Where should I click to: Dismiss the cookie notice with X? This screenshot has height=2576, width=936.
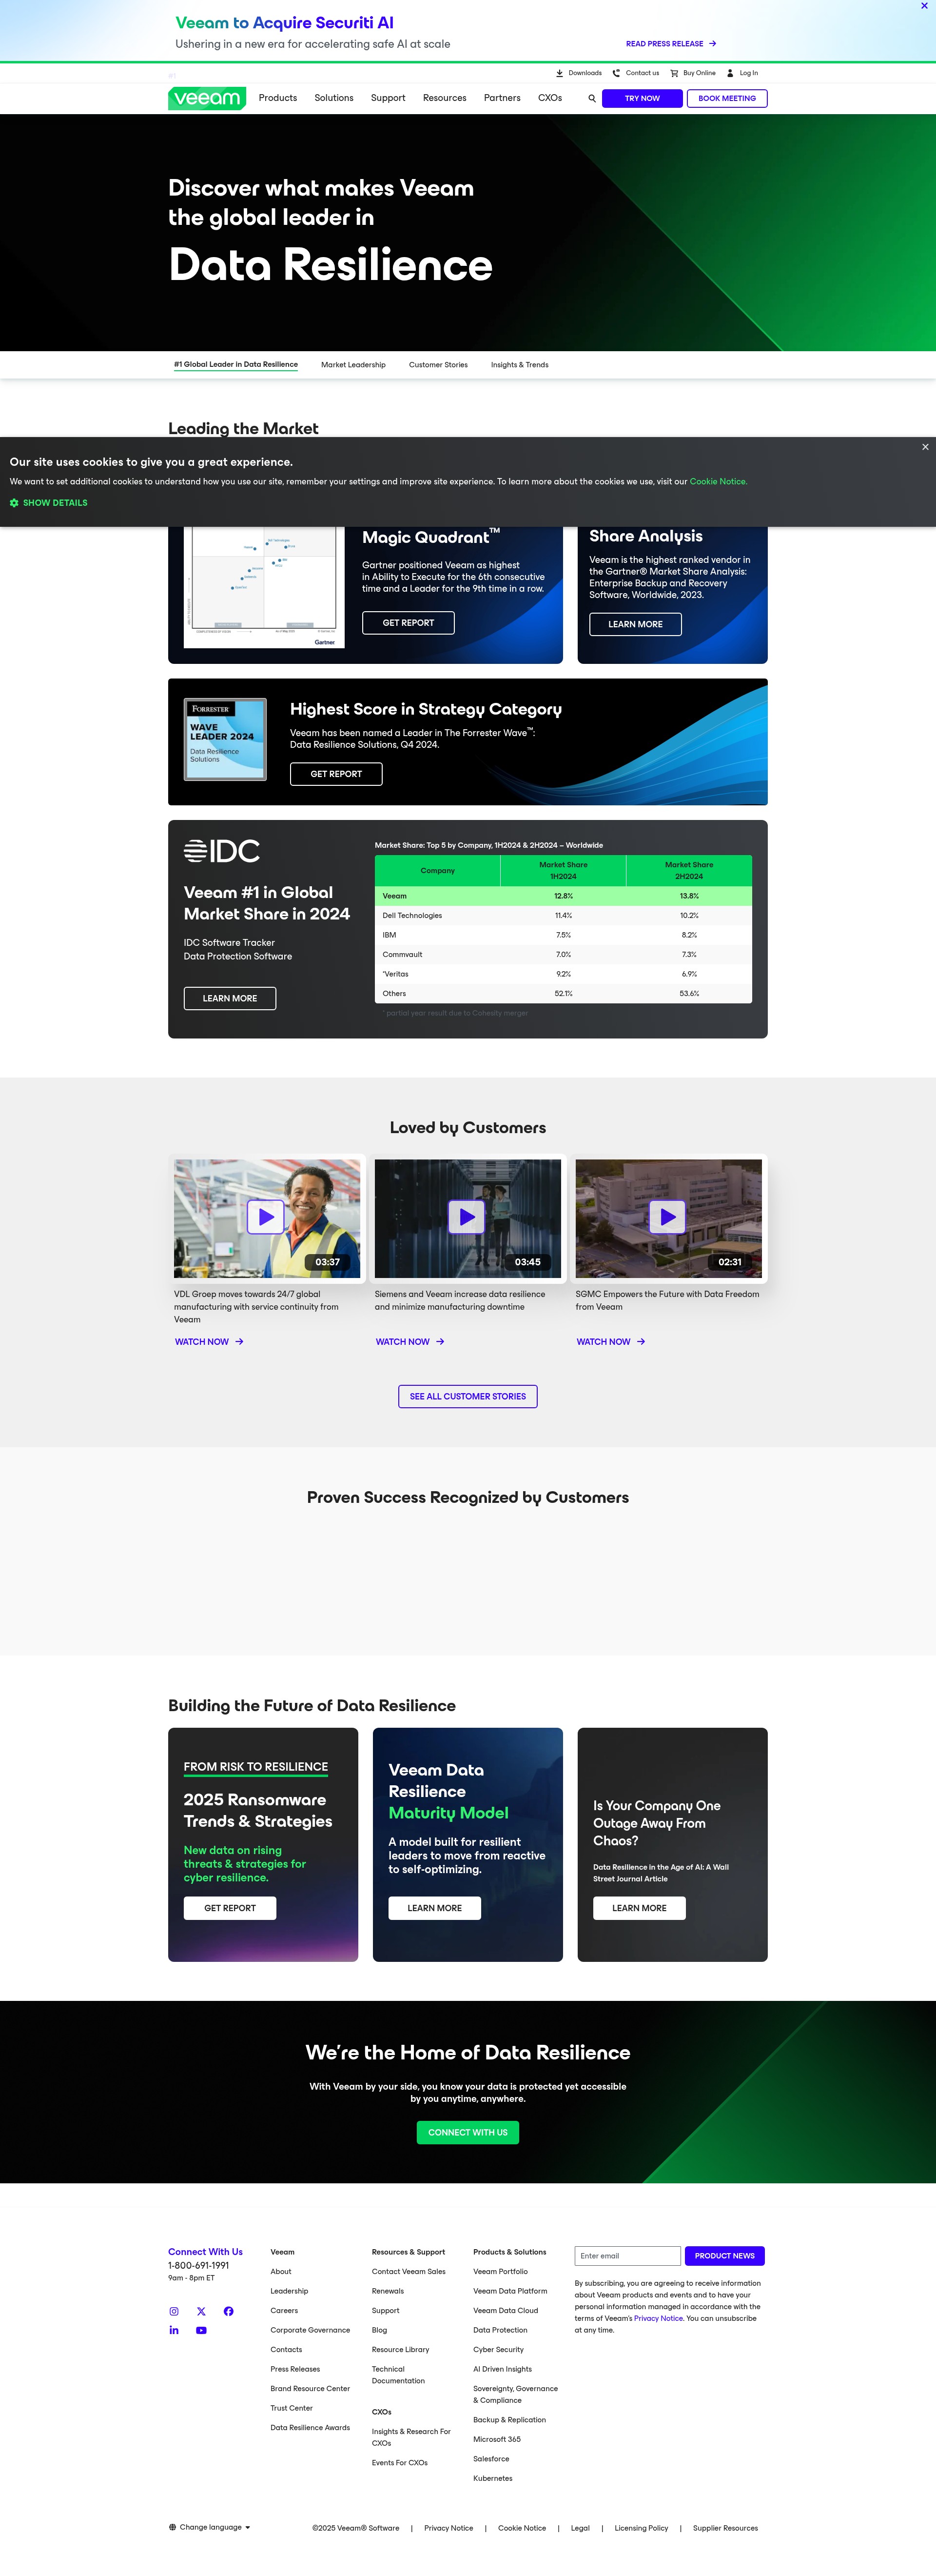(x=925, y=447)
